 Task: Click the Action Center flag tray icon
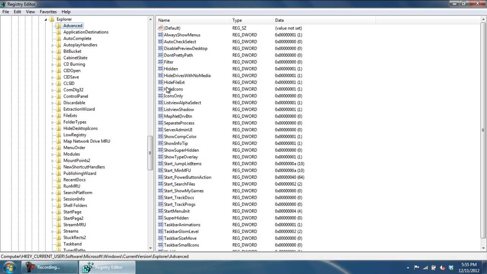pos(417,267)
